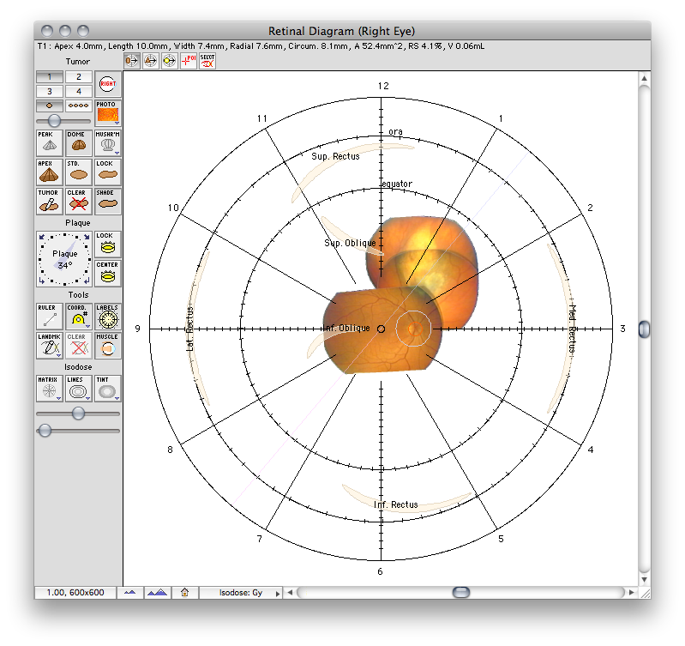Screen dimensions: 685x646
Task: Click the large zoom-in mountains icon
Action: (157, 593)
